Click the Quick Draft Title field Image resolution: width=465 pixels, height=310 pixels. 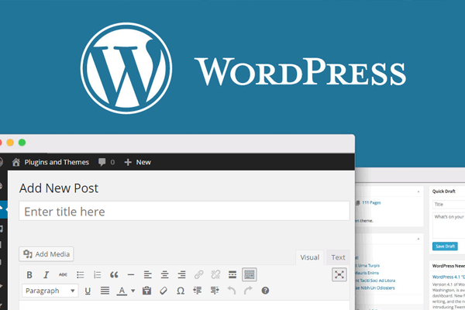(449, 205)
